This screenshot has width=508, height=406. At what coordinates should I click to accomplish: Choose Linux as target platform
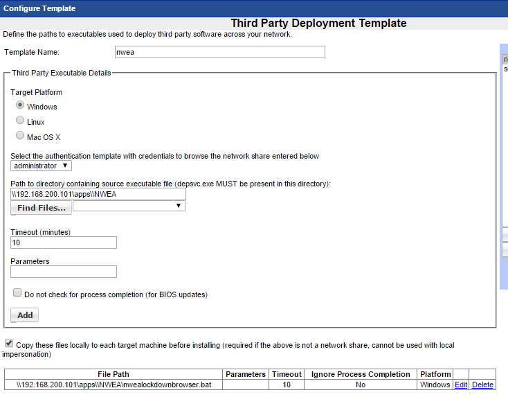20,121
